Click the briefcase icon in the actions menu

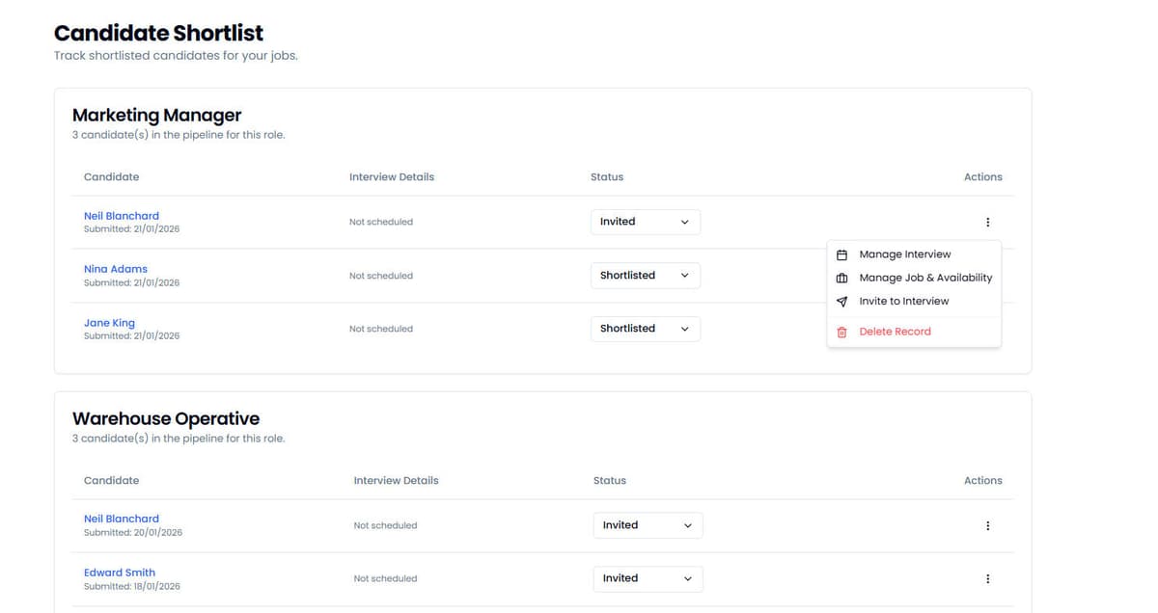click(841, 278)
